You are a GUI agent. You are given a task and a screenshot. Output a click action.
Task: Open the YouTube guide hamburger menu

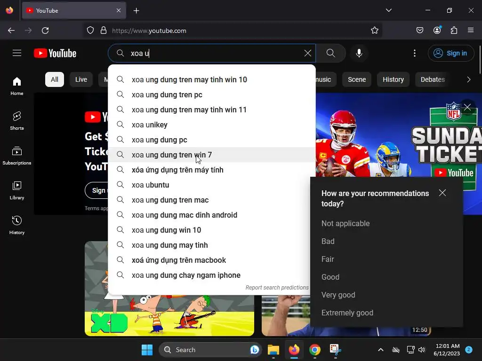17,53
